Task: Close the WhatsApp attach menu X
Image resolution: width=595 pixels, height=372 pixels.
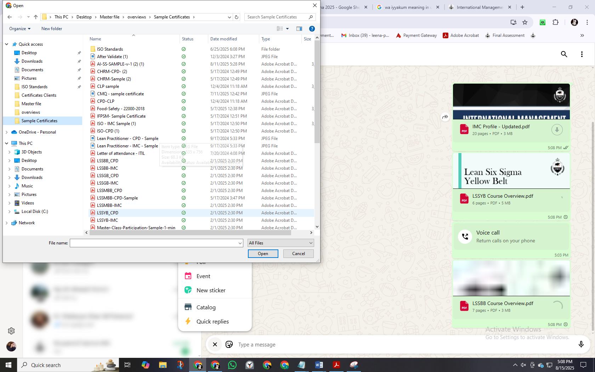Action: [215, 344]
